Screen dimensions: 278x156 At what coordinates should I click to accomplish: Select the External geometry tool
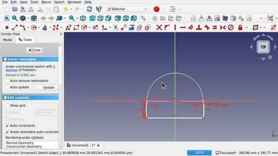click(x=132, y=27)
